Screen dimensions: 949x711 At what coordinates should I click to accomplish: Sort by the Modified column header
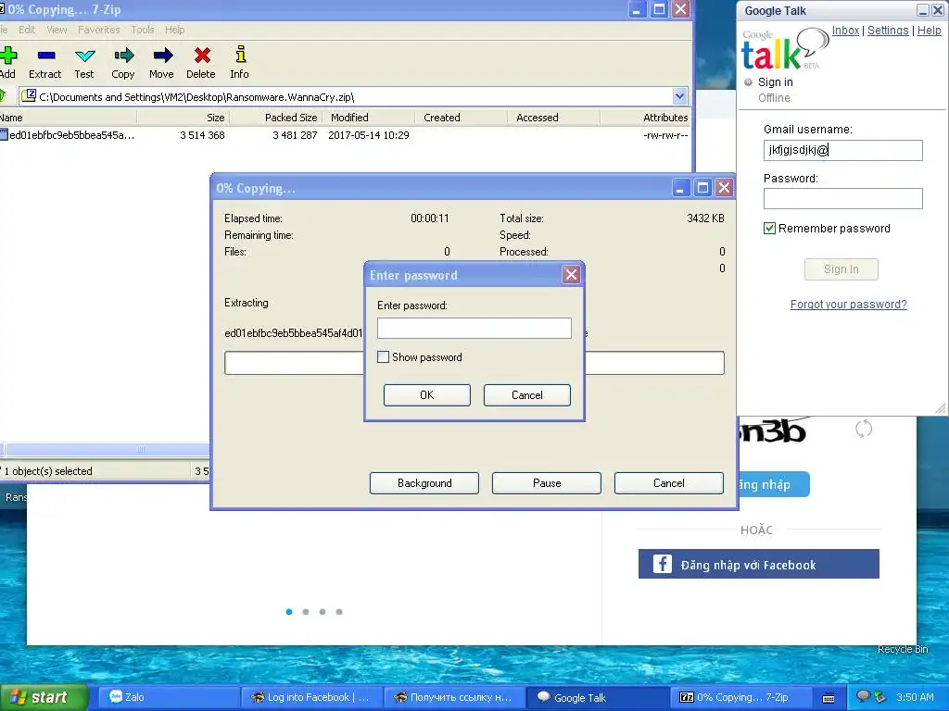[369, 118]
